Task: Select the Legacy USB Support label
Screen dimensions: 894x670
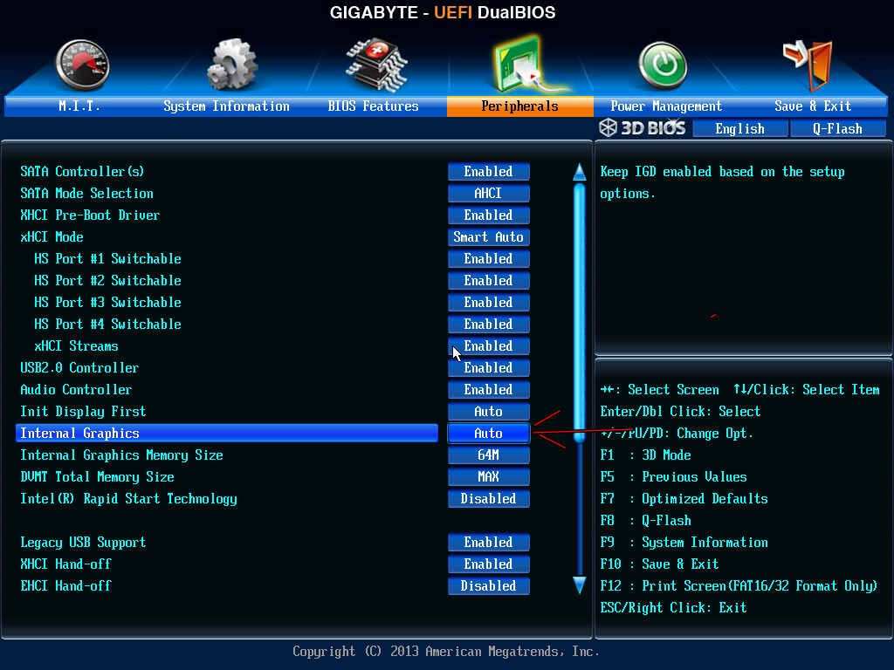Action: click(83, 542)
